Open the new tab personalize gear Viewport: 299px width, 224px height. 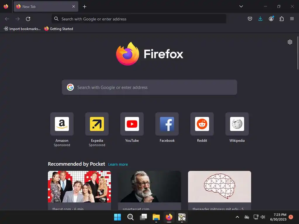pos(290,42)
